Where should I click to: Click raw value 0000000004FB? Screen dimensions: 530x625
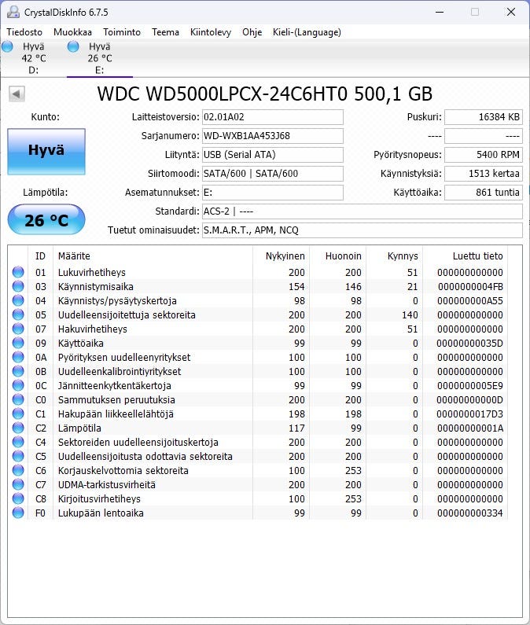pos(470,287)
